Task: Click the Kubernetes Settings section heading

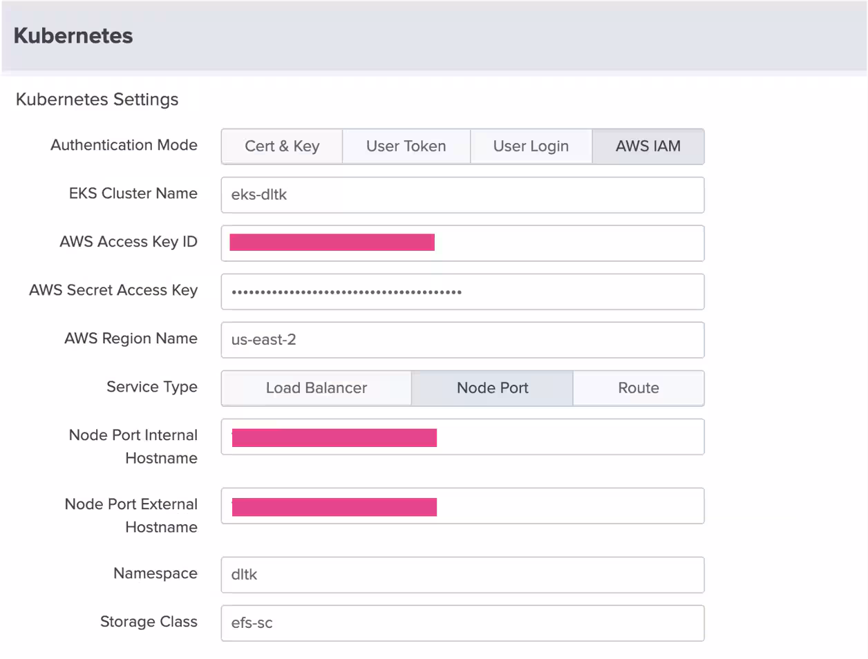Action: 97,99
